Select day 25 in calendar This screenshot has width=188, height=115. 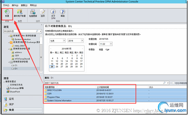pyautogui.click(x=52, y=67)
